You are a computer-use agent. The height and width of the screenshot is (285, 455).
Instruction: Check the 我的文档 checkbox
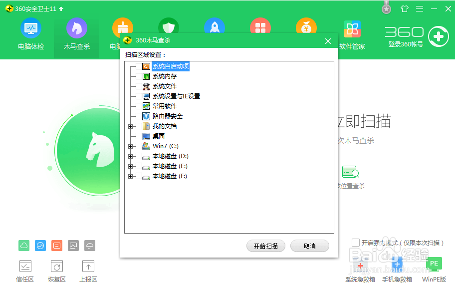139,126
